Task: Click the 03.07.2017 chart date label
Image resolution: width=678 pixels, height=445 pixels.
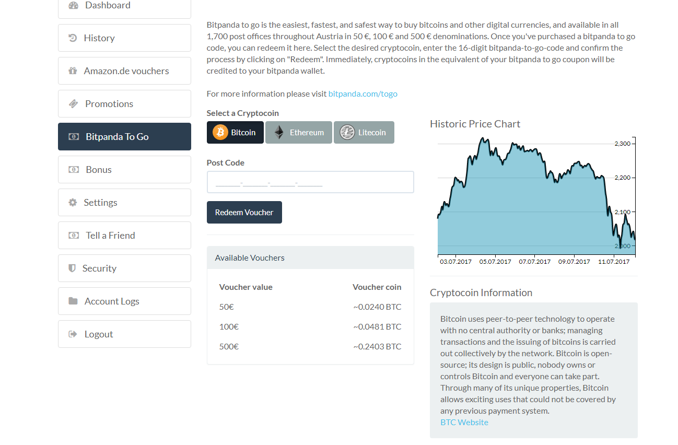Action: [x=456, y=262]
